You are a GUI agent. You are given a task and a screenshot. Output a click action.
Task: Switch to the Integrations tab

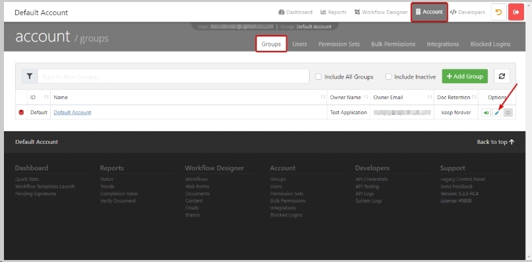point(443,44)
